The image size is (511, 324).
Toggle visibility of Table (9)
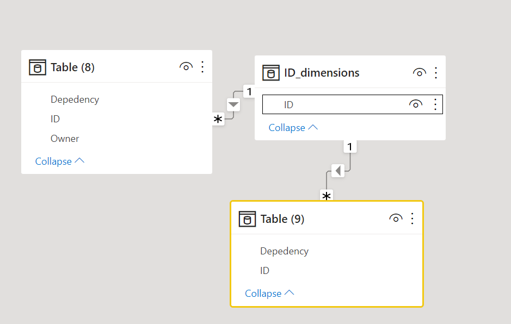click(396, 218)
